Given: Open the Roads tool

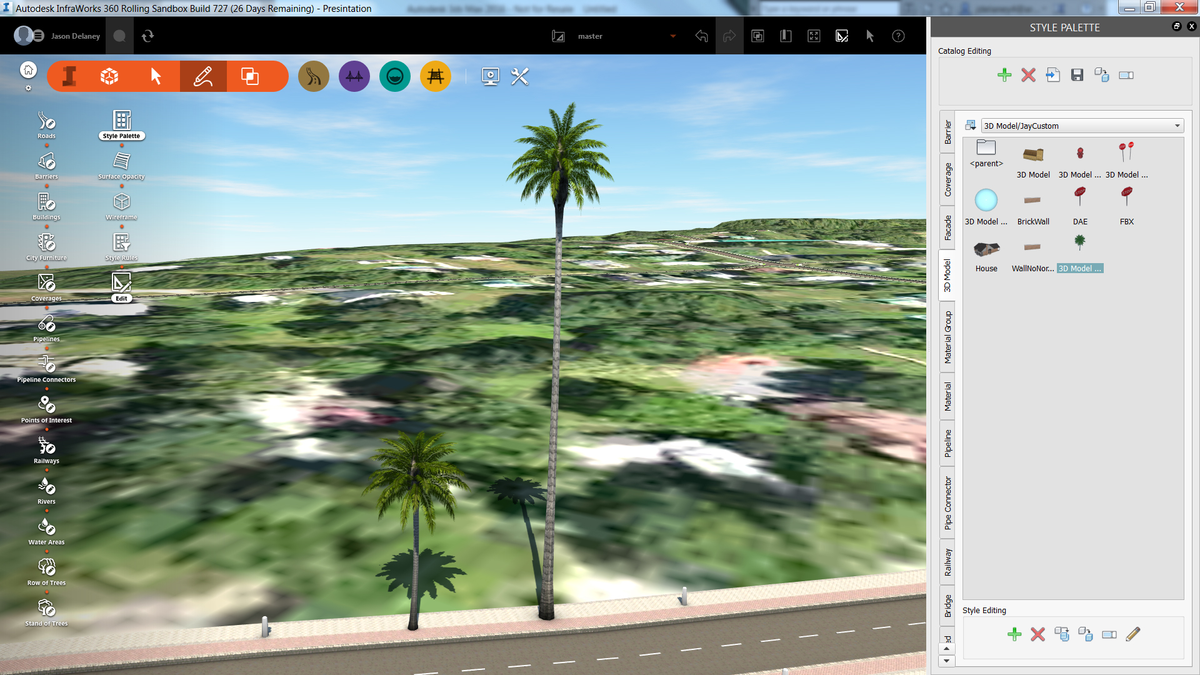Looking at the screenshot, I should coord(46,121).
